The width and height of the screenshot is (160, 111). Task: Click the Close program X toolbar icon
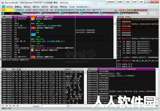pos(22,10)
